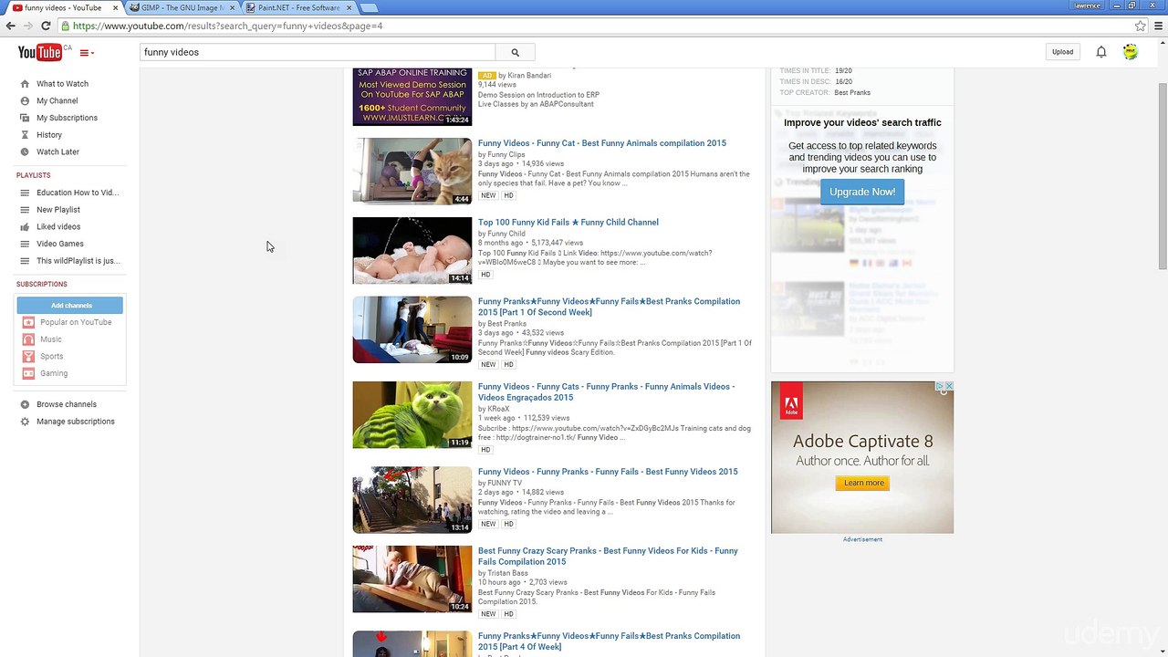Image resolution: width=1168 pixels, height=657 pixels.
Task: Go back with browser back arrow
Action: click(11, 26)
